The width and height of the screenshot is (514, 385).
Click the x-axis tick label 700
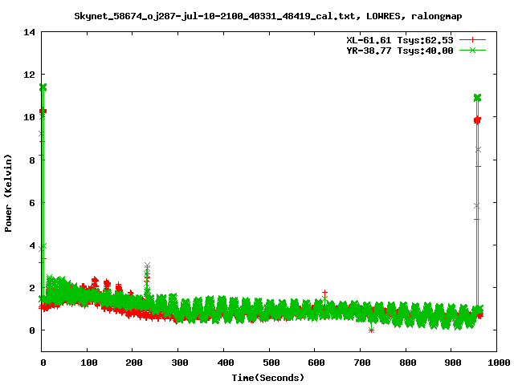pyautogui.click(x=362, y=363)
